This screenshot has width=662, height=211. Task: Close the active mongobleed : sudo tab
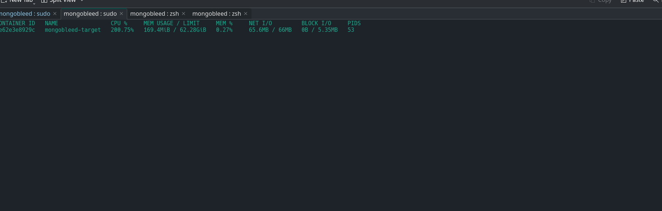pyautogui.click(x=121, y=14)
